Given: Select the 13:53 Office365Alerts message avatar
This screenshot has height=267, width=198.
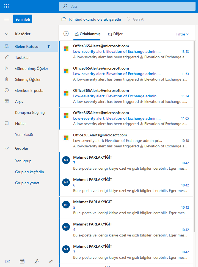Looking at the screenshot, I should (x=66, y=49).
